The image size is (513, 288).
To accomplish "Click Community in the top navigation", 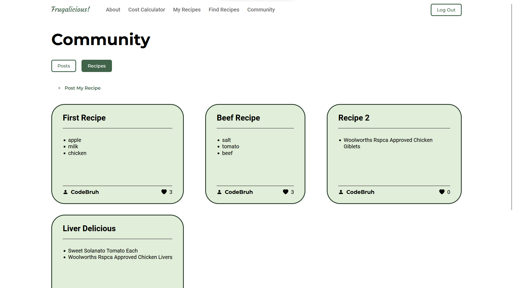I will [261, 10].
